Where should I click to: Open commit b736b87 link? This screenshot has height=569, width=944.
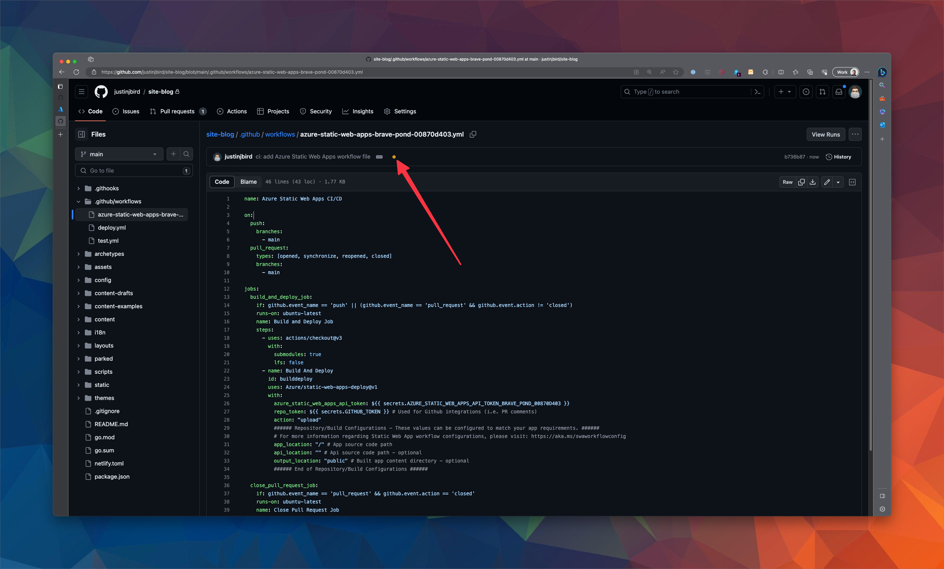[795, 157]
